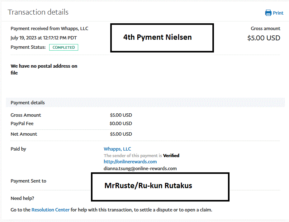Select the PayPal Fee $0.00 USD value
Screen dimensions: 289x222
(121, 124)
